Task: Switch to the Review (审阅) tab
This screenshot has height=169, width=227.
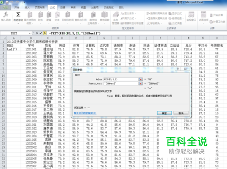Action: click(73, 7)
